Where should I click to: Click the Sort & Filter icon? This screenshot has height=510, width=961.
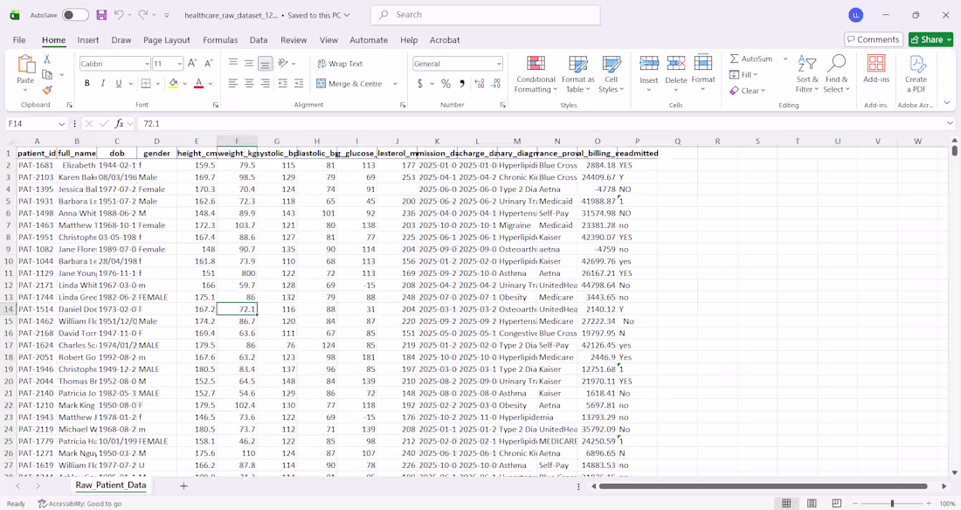pyautogui.click(x=806, y=74)
